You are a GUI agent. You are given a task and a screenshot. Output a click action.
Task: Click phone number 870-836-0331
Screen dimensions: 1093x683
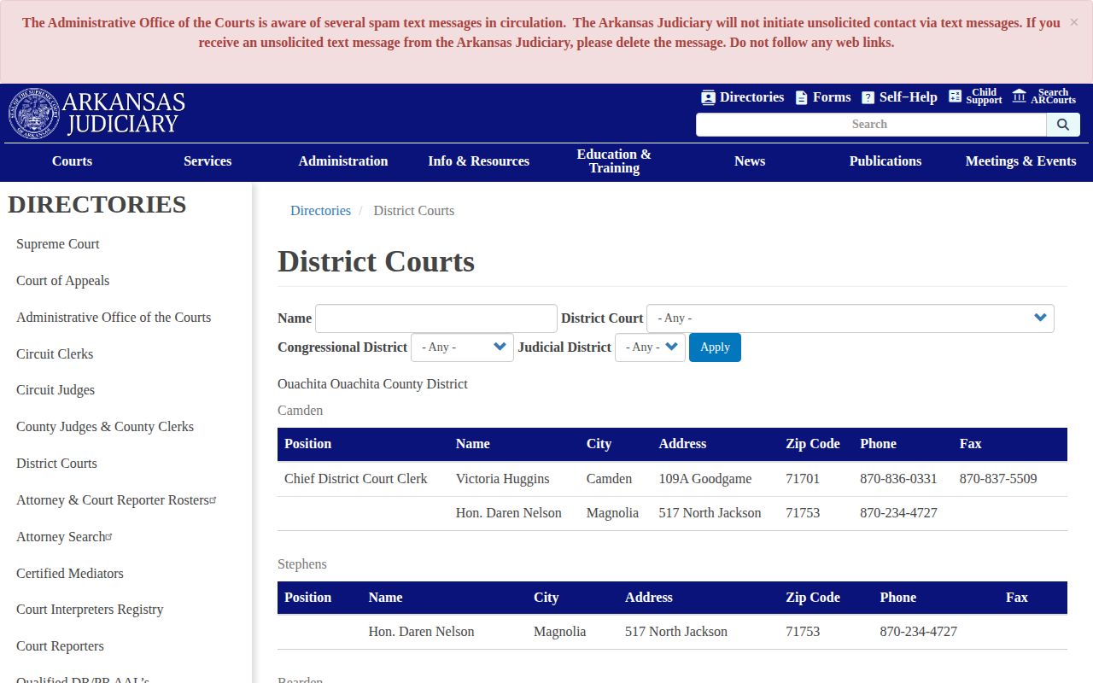(898, 479)
